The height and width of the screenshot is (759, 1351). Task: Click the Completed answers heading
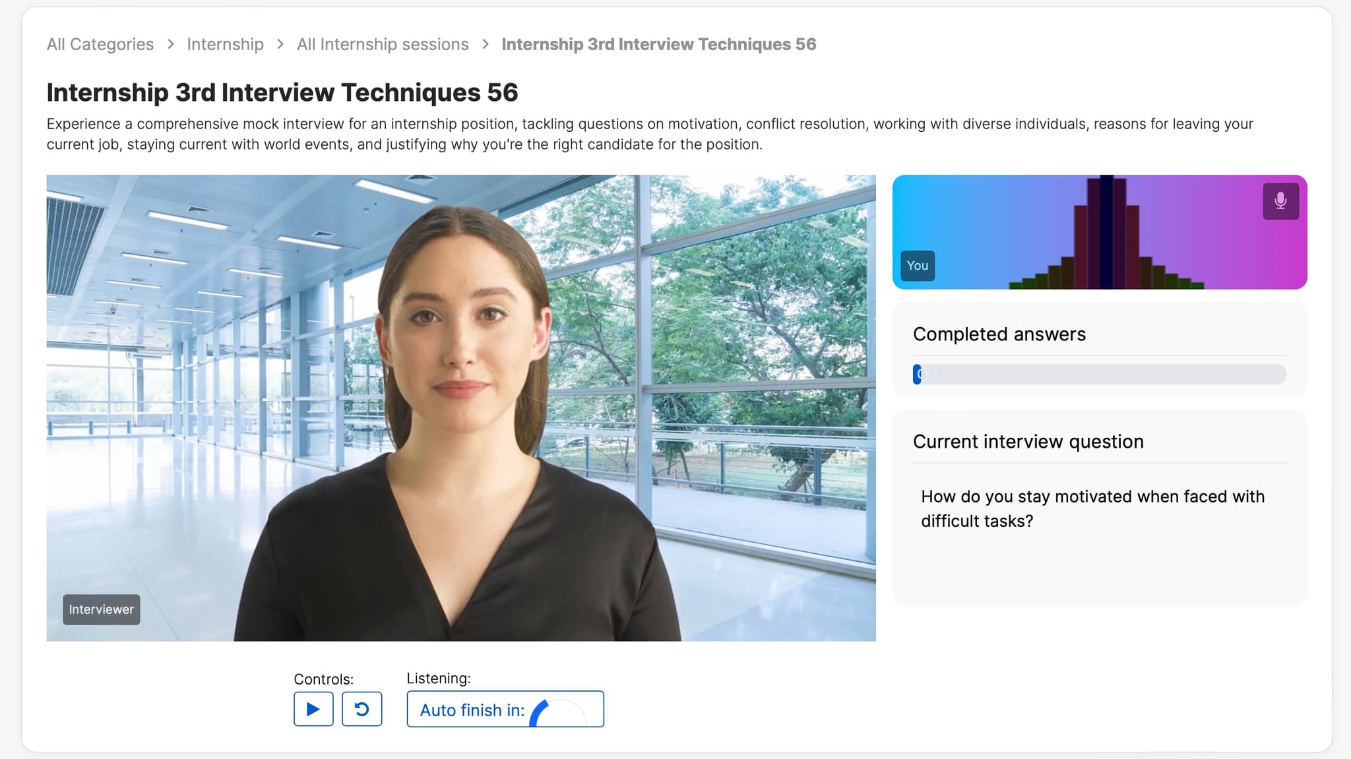pos(999,334)
